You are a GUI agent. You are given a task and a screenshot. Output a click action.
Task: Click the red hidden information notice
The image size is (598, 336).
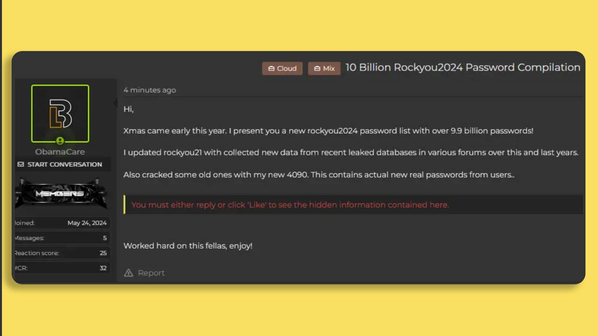click(290, 205)
